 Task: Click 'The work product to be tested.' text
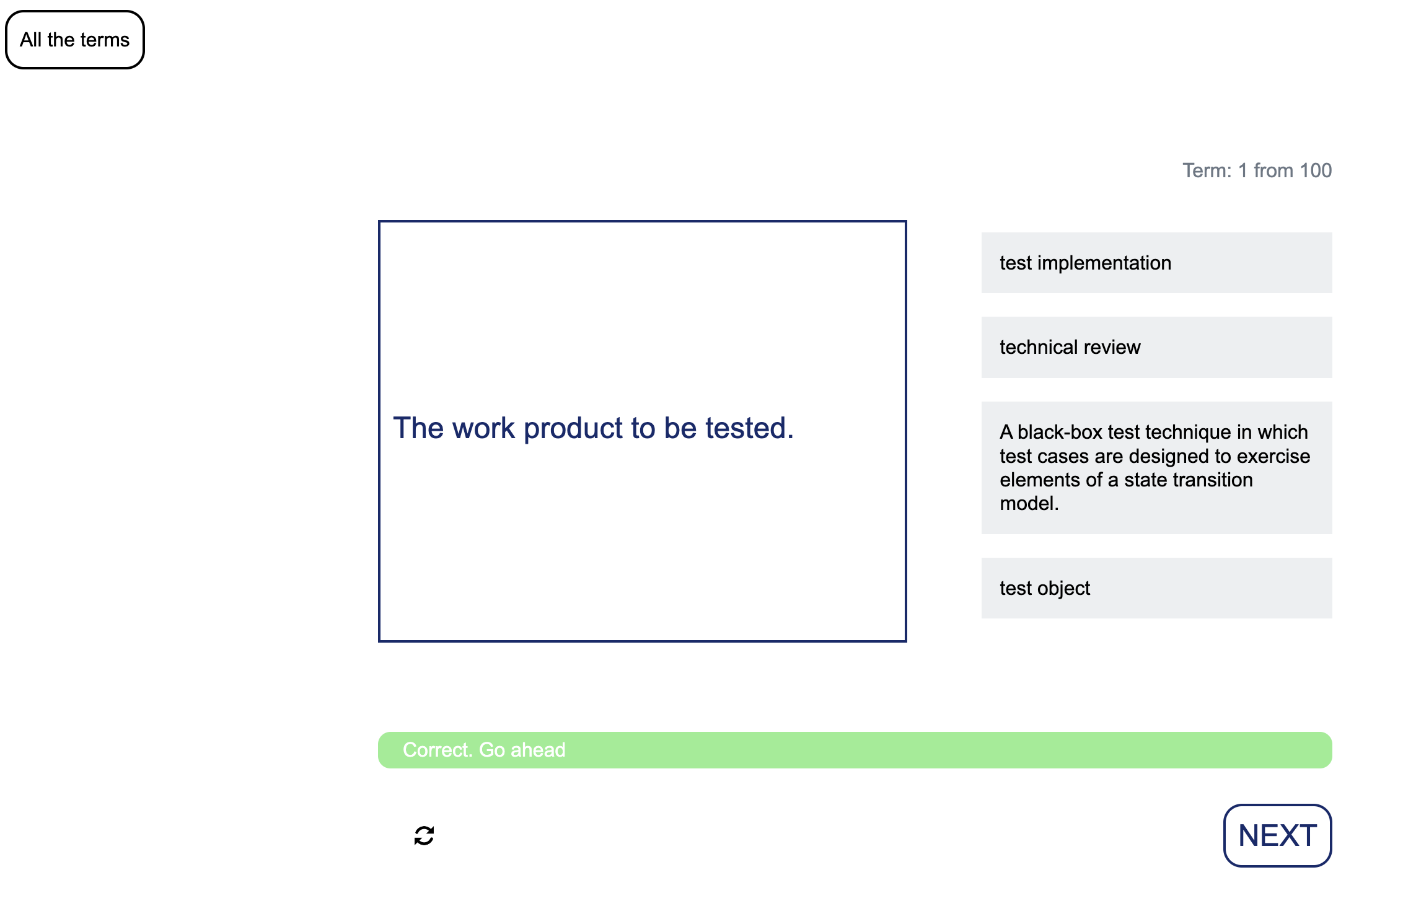click(x=593, y=428)
